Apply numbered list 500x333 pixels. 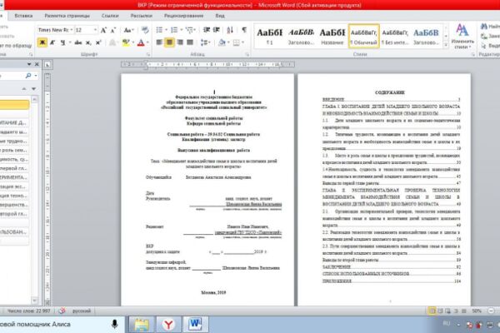pos(174,30)
